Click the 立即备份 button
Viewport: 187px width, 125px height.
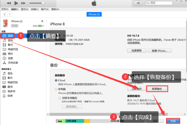pos(136,89)
